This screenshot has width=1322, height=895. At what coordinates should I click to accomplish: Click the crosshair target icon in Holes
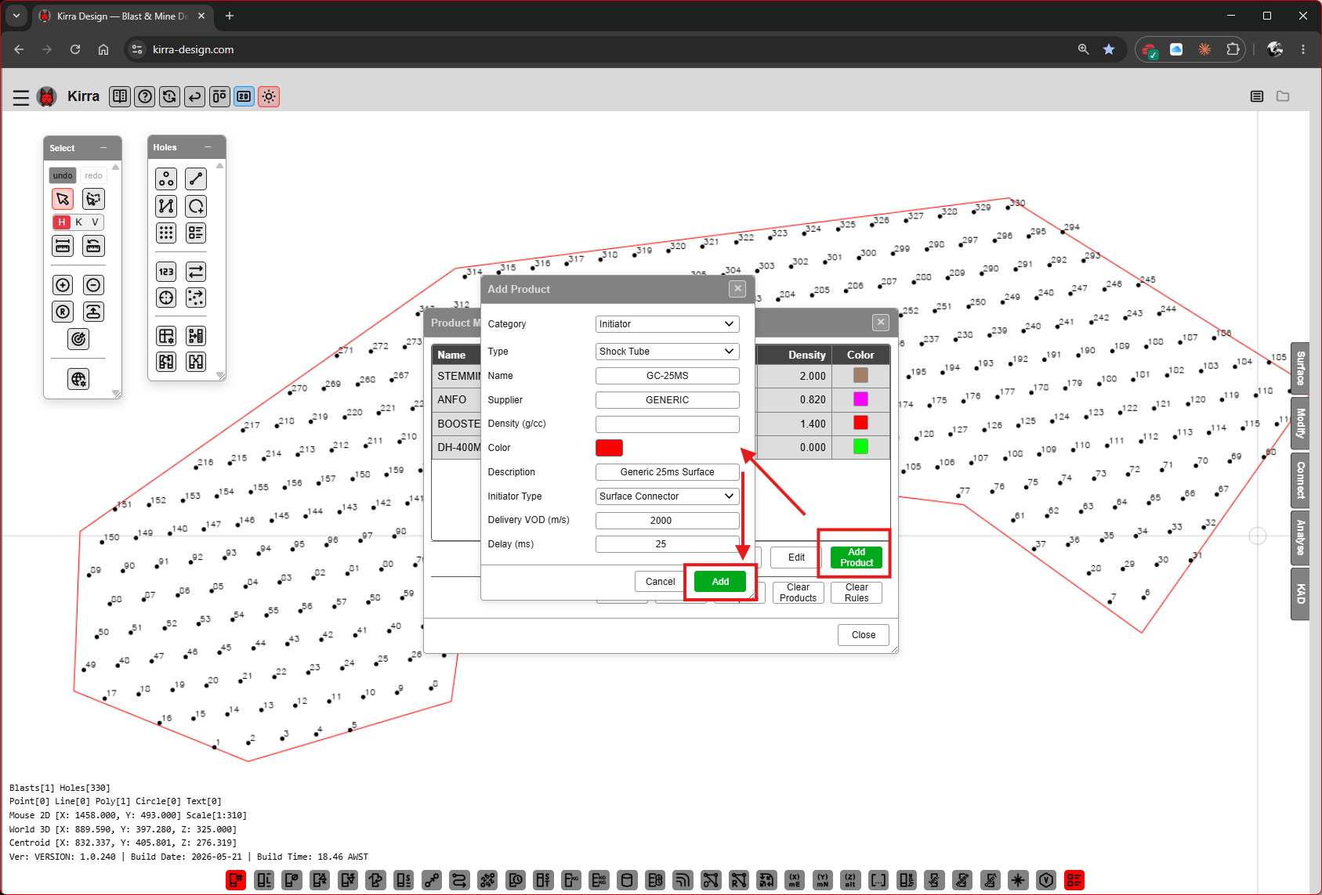point(166,298)
